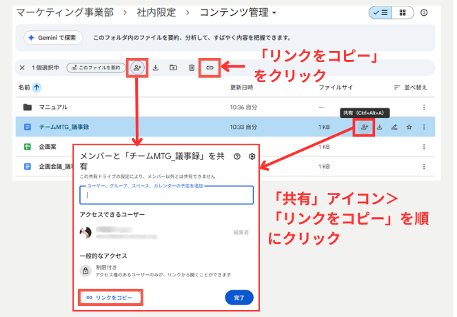Click rename pencil icon on チームMTG_議事録 row
The image size is (457, 317).
tap(394, 127)
